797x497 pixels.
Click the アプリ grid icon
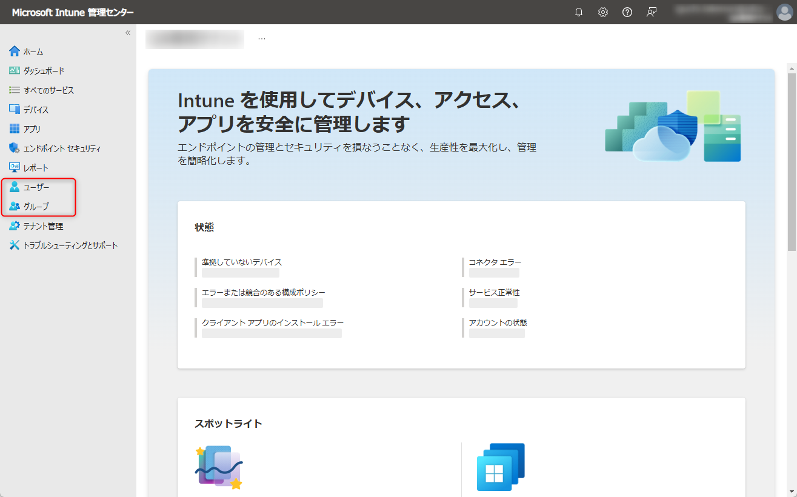pos(15,129)
